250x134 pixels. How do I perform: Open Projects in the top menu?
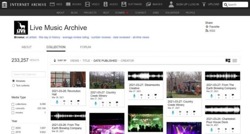pos(90,13)
